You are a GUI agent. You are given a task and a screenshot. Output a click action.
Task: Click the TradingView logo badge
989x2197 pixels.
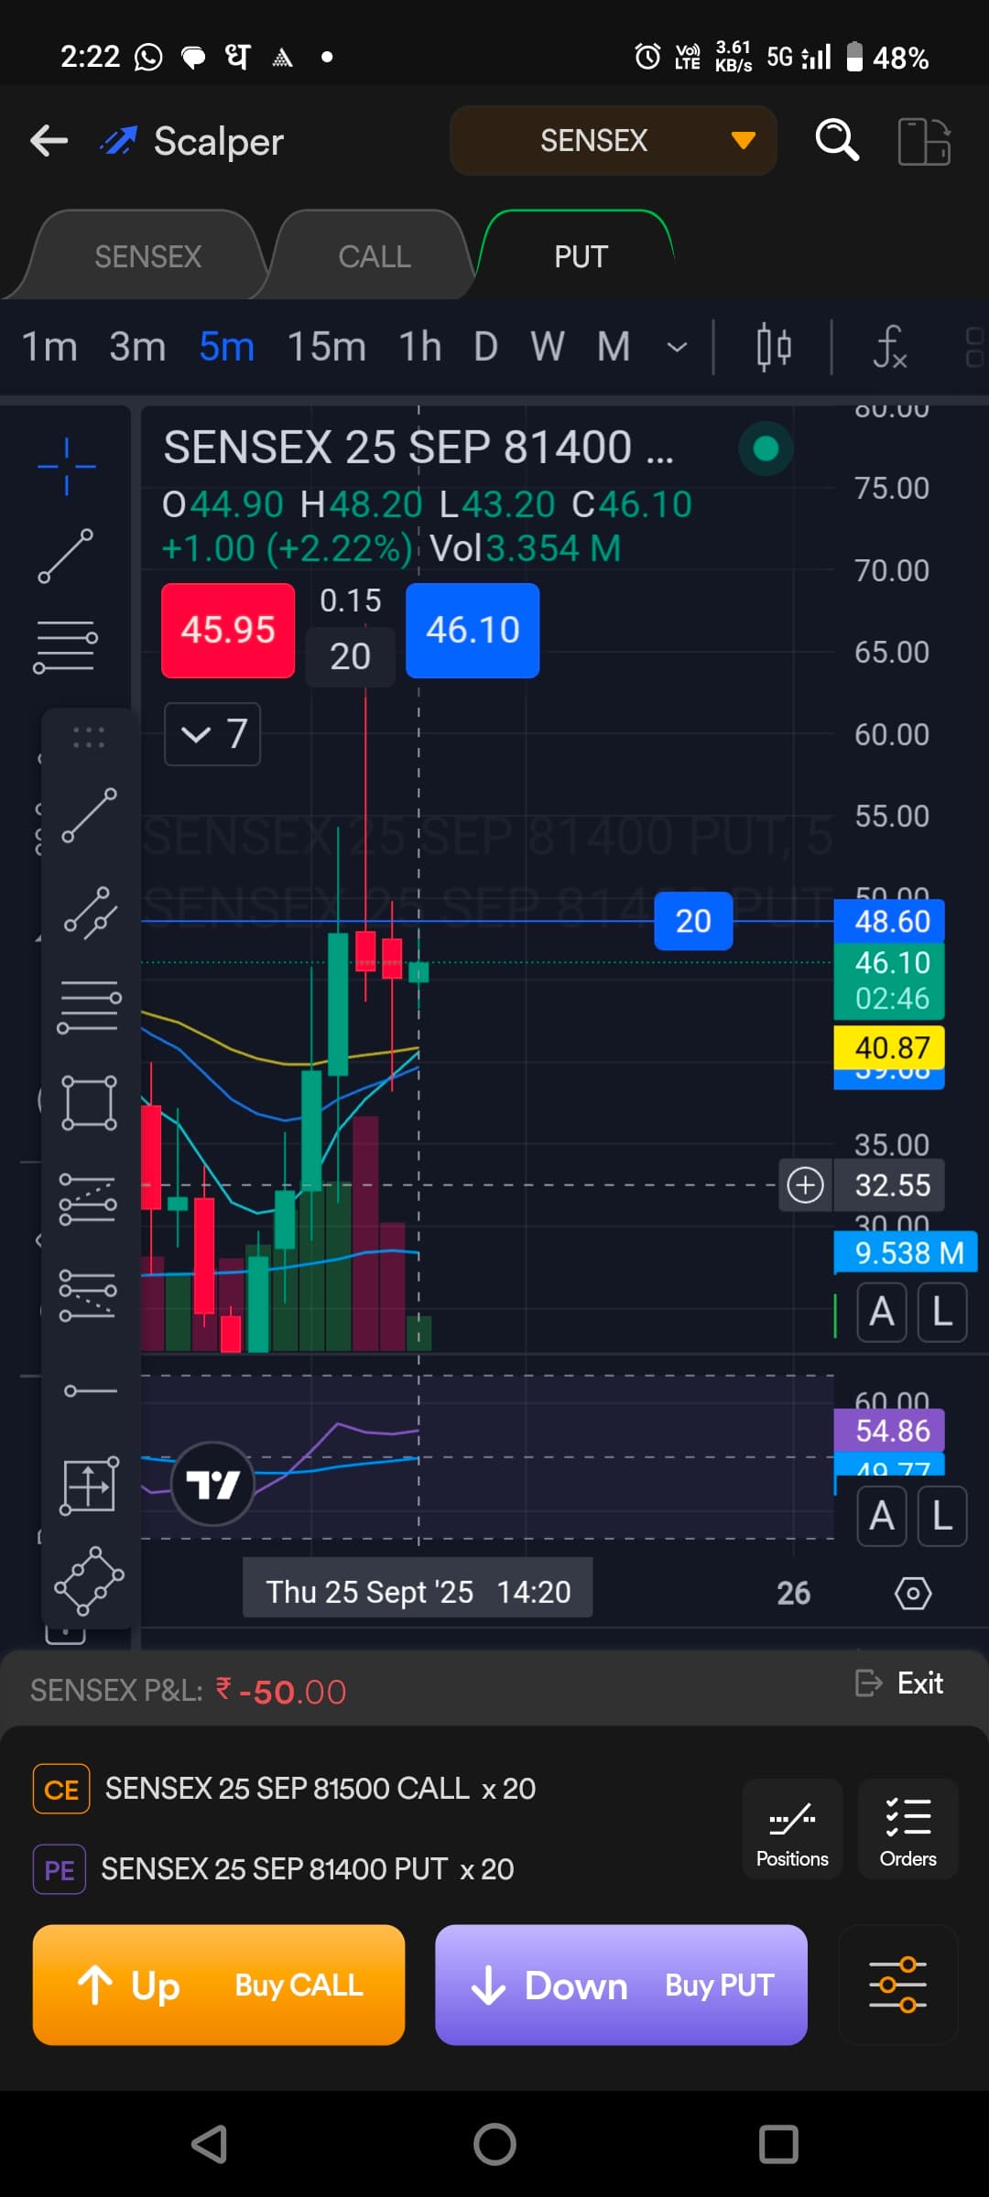click(212, 1484)
